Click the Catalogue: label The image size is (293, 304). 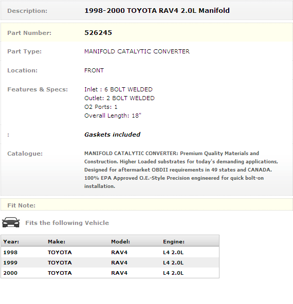pos(25,154)
